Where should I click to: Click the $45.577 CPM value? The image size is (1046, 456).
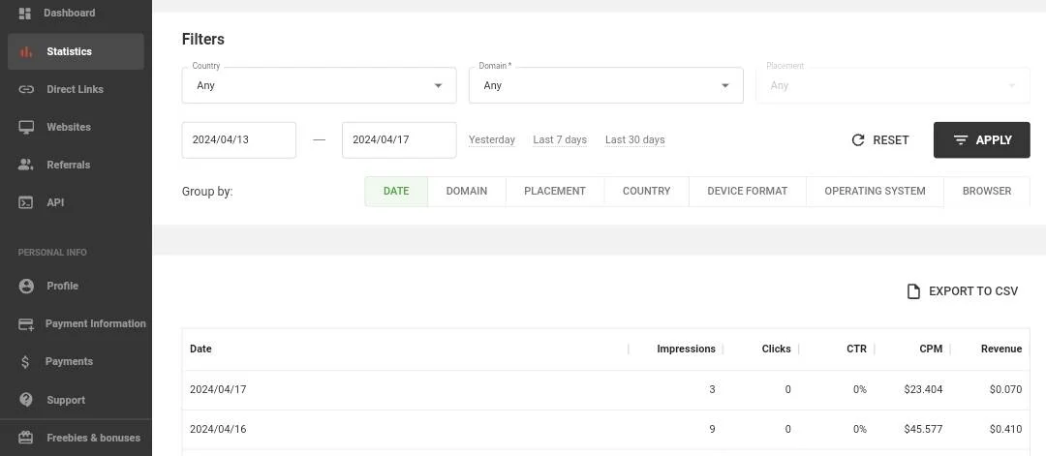pos(923,429)
